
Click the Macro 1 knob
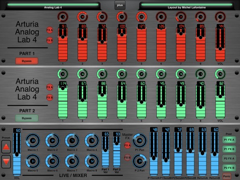[33, 140]
